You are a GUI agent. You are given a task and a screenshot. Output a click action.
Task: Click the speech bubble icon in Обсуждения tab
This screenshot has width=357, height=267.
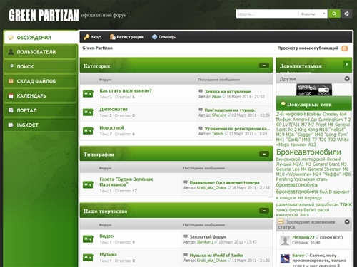11,38
